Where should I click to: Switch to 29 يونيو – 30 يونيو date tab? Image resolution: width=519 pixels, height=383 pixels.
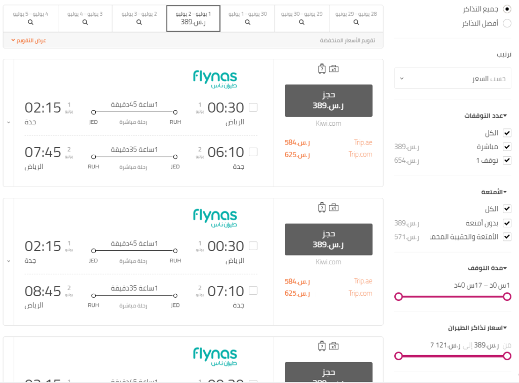[x=302, y=19]
